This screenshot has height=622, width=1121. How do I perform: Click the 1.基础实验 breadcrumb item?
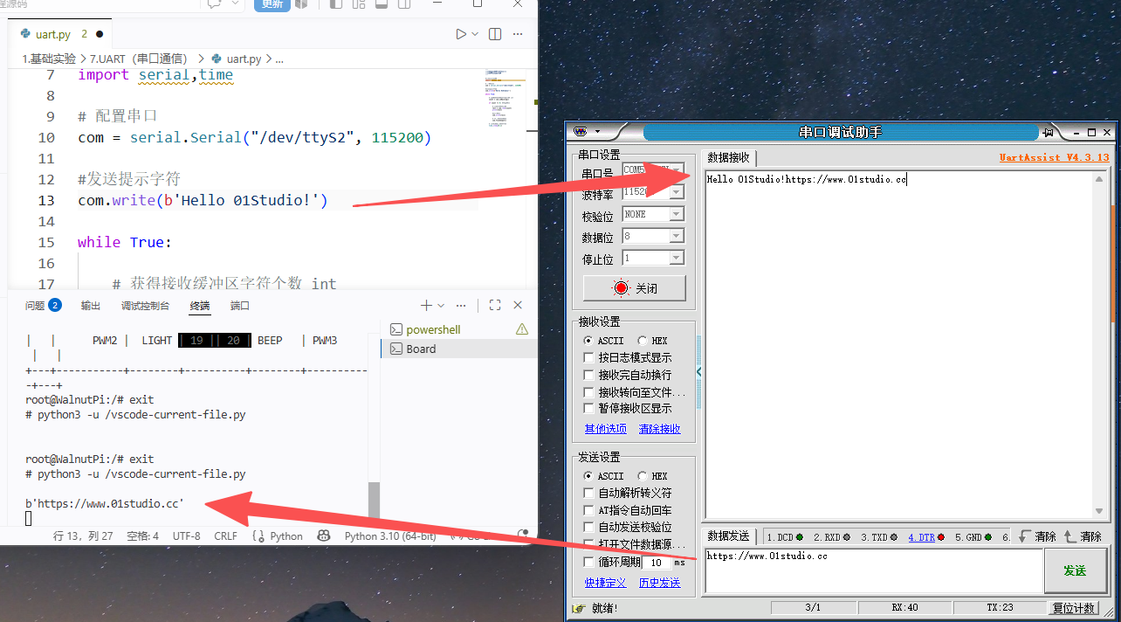click(x=49, y=59)
